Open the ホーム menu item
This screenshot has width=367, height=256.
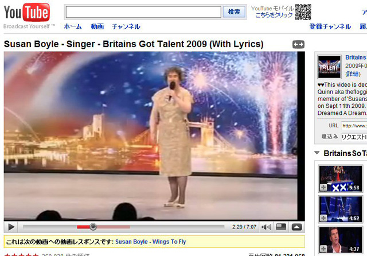click(x=72, y=26)
